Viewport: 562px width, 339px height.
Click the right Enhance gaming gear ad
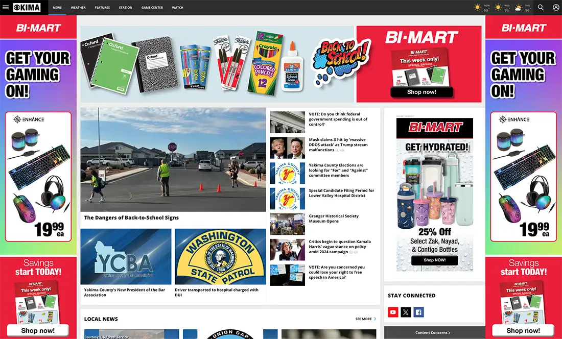click(x=523, y=177)
